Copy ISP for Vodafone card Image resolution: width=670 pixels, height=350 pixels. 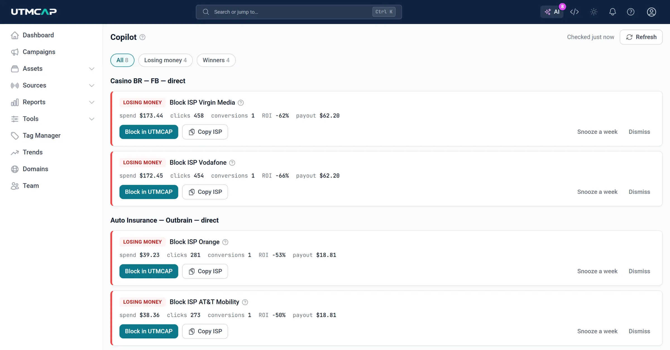coord(205,192)
